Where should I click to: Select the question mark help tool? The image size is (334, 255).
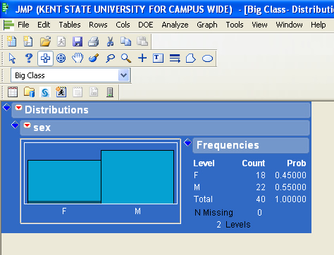coord(29,58)
